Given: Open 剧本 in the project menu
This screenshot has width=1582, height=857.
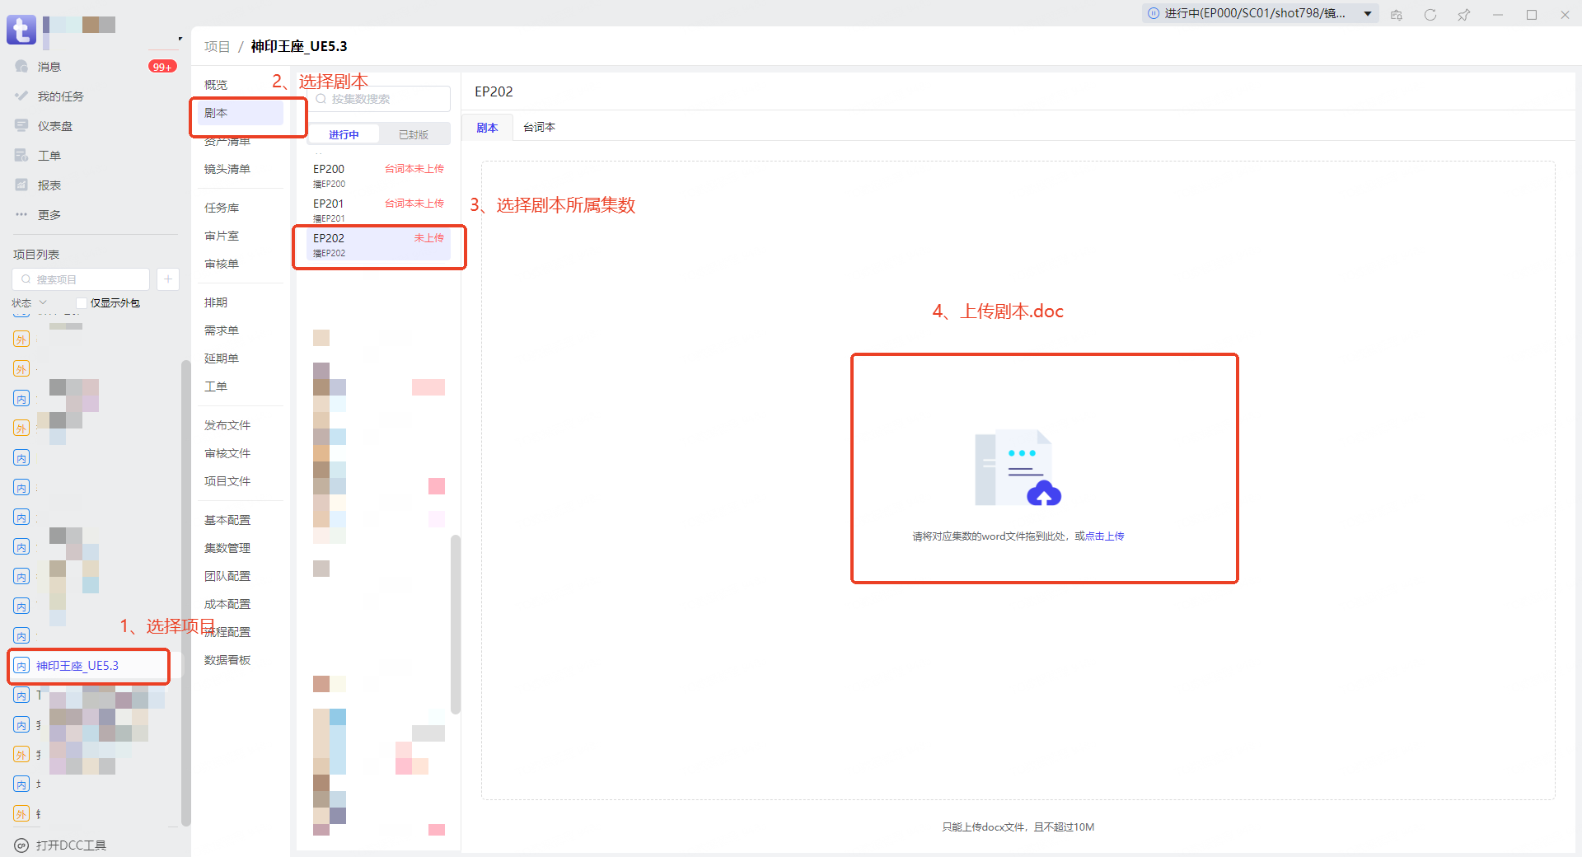Looking at the screenshot, I should 240,113.
